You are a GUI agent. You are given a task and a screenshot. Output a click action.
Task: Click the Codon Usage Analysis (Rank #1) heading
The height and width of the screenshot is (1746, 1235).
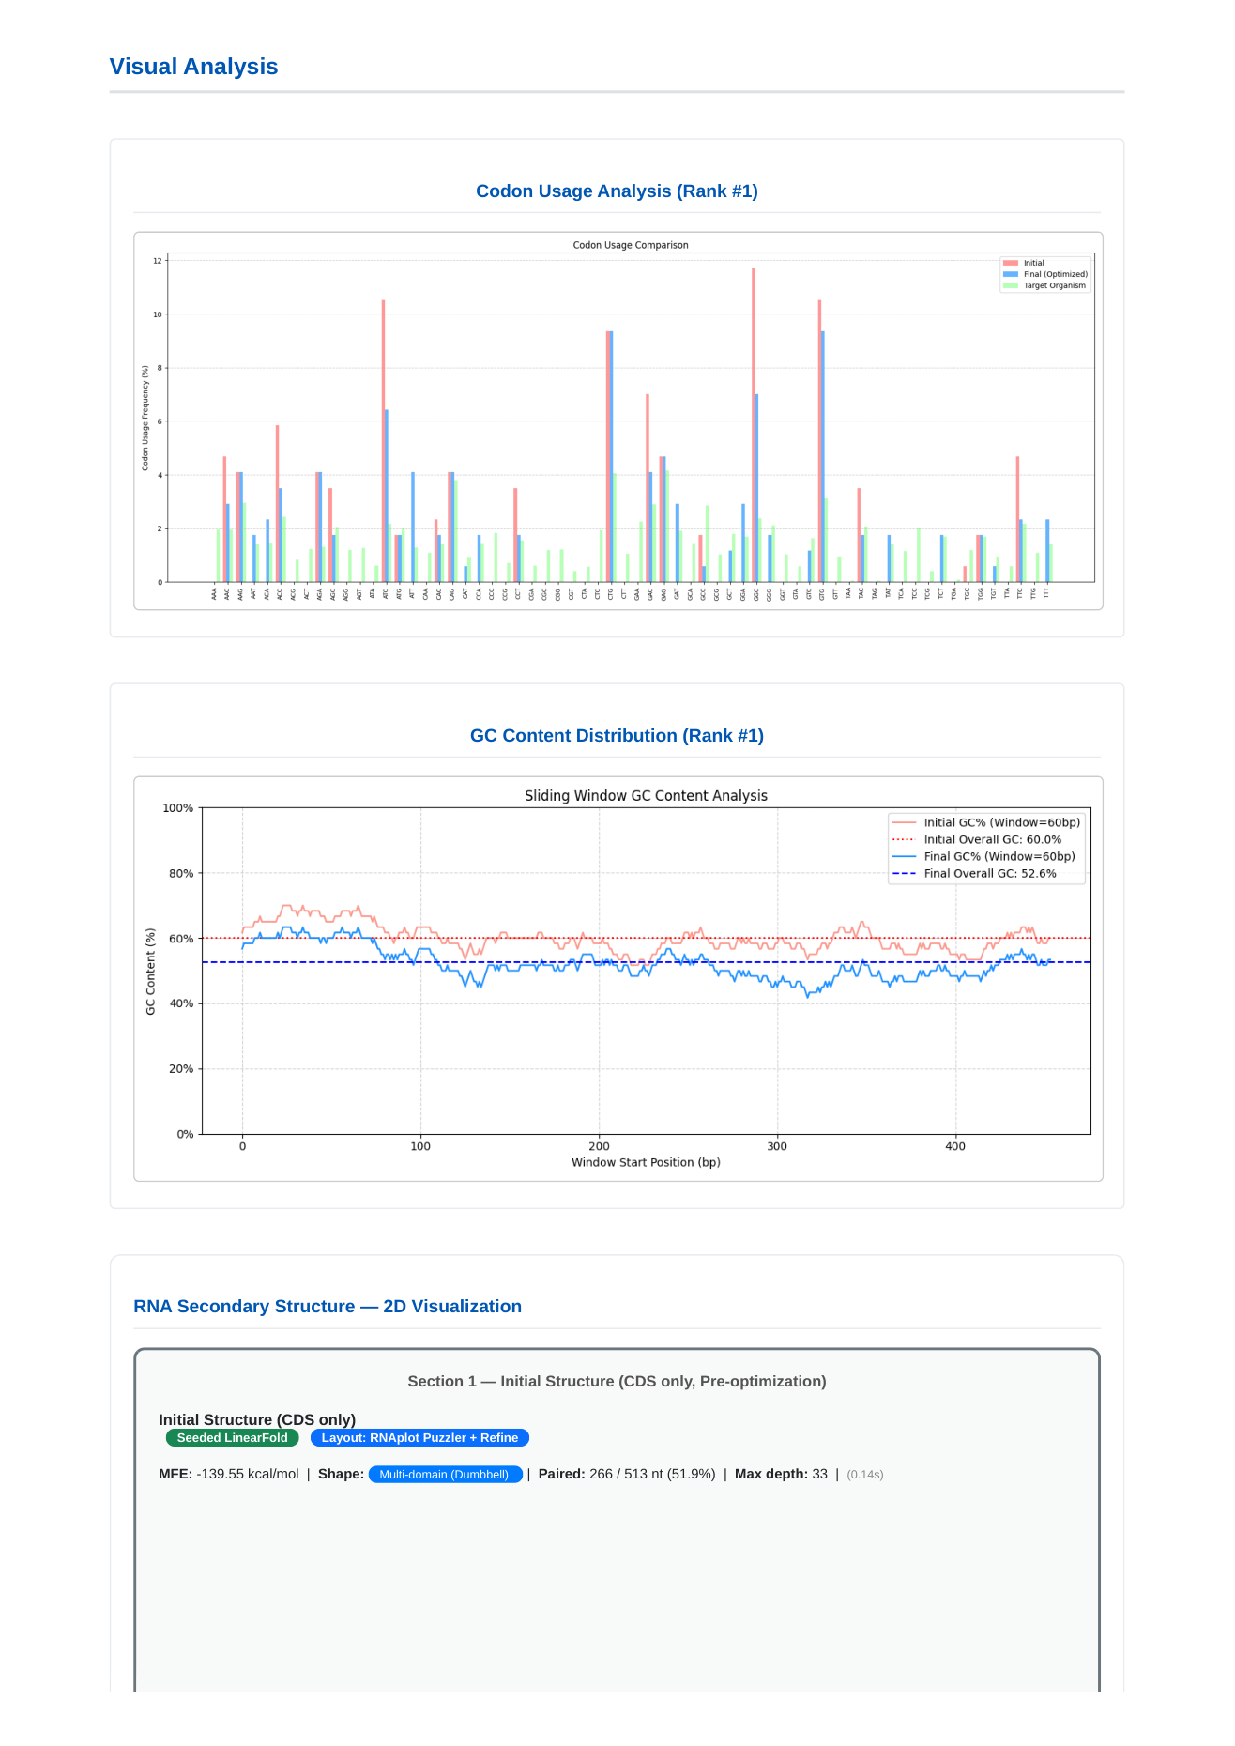click(x=617, y=191)
